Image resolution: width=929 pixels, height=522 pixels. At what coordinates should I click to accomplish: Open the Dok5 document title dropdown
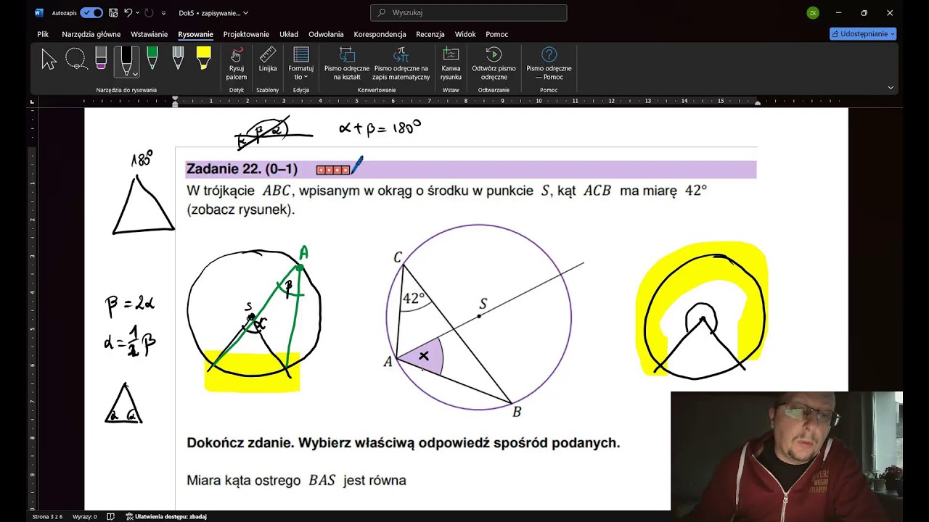click(213, 13)
